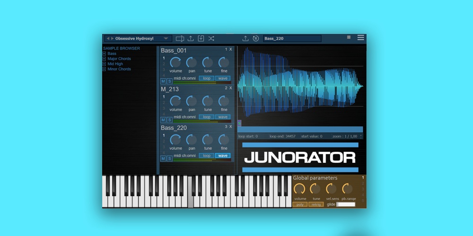Click the retrig button in Global parameters

316,204
